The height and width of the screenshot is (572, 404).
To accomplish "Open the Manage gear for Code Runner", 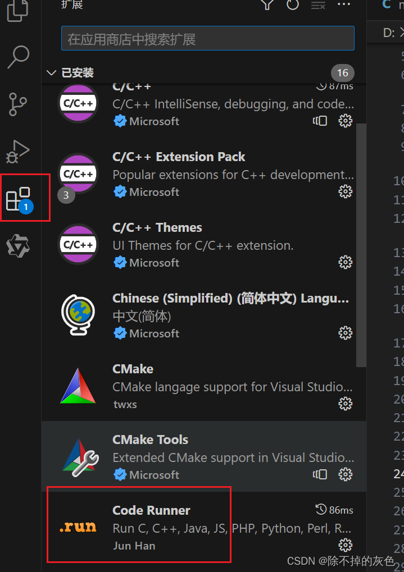I will [345, 545].
